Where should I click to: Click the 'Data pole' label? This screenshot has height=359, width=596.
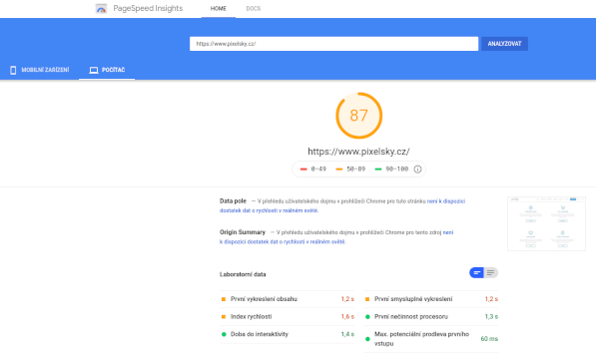coord(233,201)
